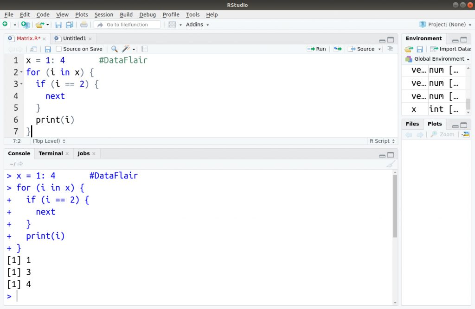This screenshot has height=309, width=475.
Task: Open the Build menu
Action: pyautogui.click(x=126, y=14)
